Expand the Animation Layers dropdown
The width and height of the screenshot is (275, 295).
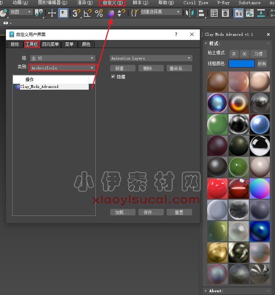(x=151, y=58)
